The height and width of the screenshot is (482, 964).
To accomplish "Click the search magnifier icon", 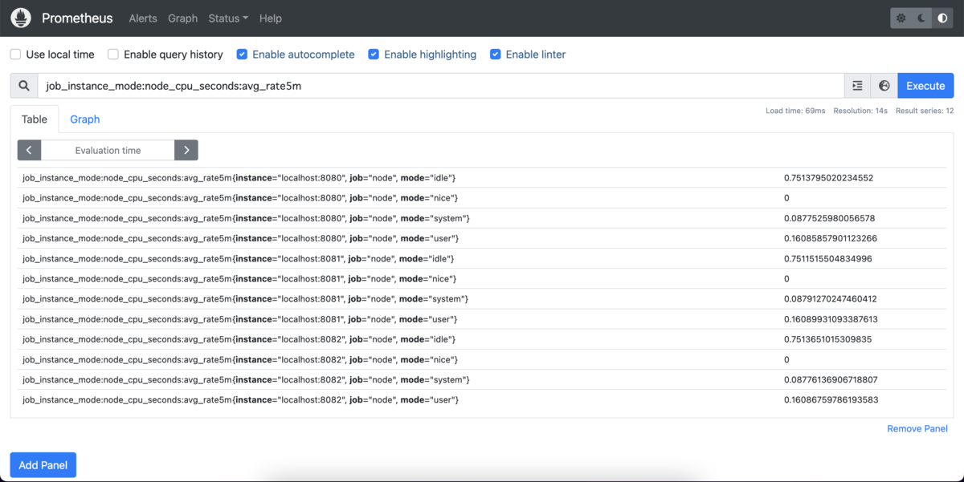I will tap(24, 86).
